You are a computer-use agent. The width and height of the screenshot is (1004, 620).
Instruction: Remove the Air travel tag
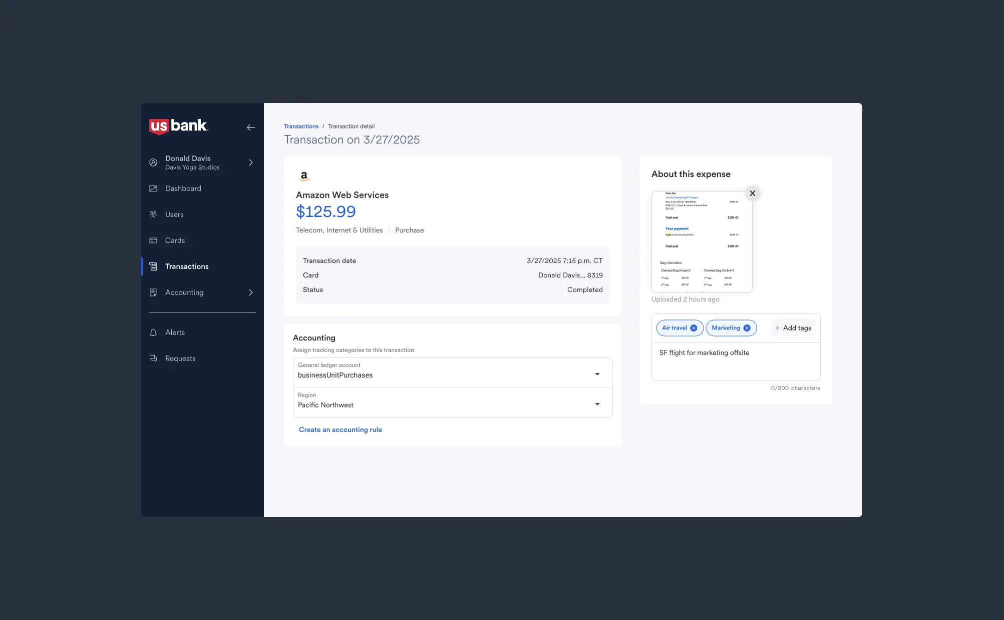(694, 328)
